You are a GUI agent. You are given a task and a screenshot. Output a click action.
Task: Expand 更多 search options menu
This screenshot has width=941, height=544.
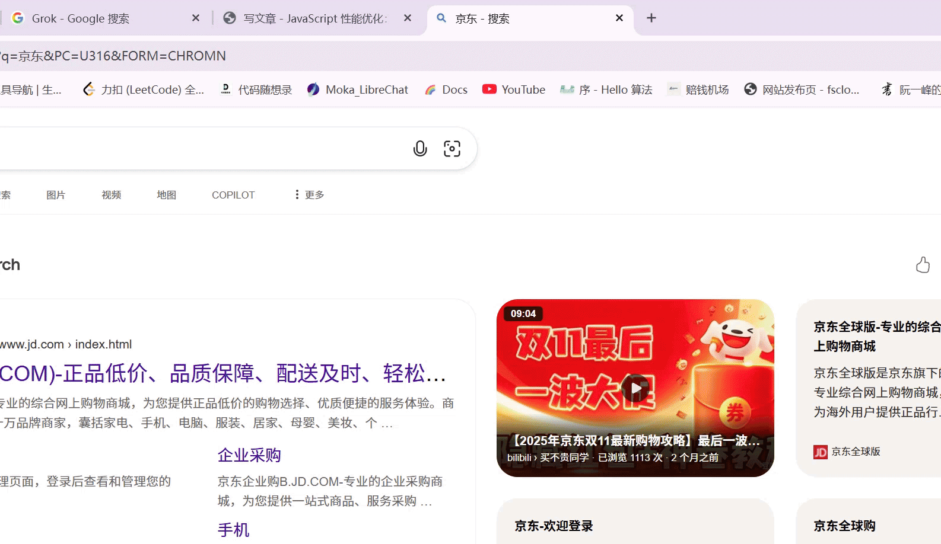(309, 195)
